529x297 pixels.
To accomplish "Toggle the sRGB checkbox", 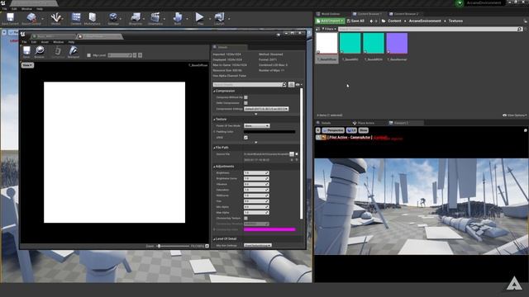I will (x=245, y=138).
